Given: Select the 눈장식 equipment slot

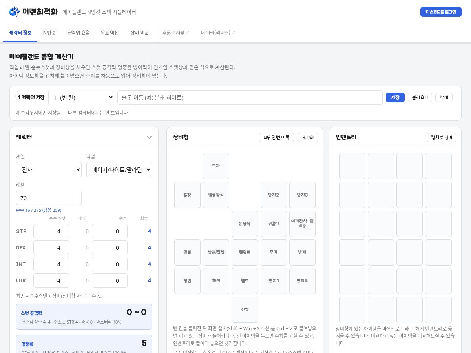Looking at the screenshot, I should coord(245,224).
